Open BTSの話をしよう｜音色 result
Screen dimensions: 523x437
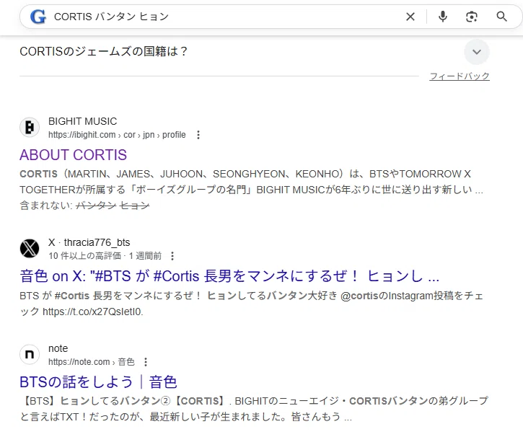tap(98, 382)
